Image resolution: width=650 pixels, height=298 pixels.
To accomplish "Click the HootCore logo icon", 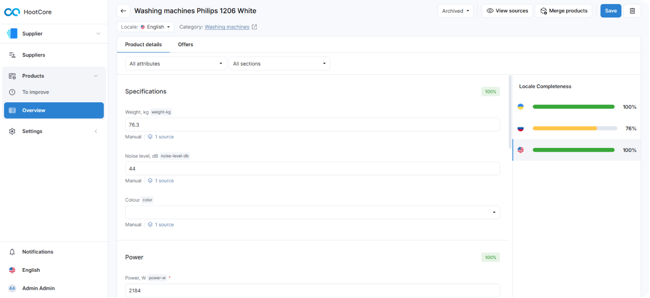I will [x=12, y=12].
